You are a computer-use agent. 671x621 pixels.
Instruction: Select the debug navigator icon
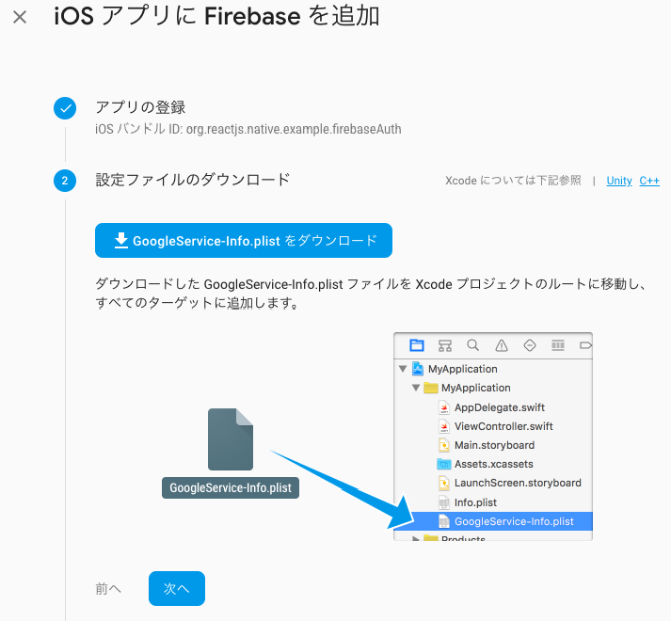(x=558, y=345)
